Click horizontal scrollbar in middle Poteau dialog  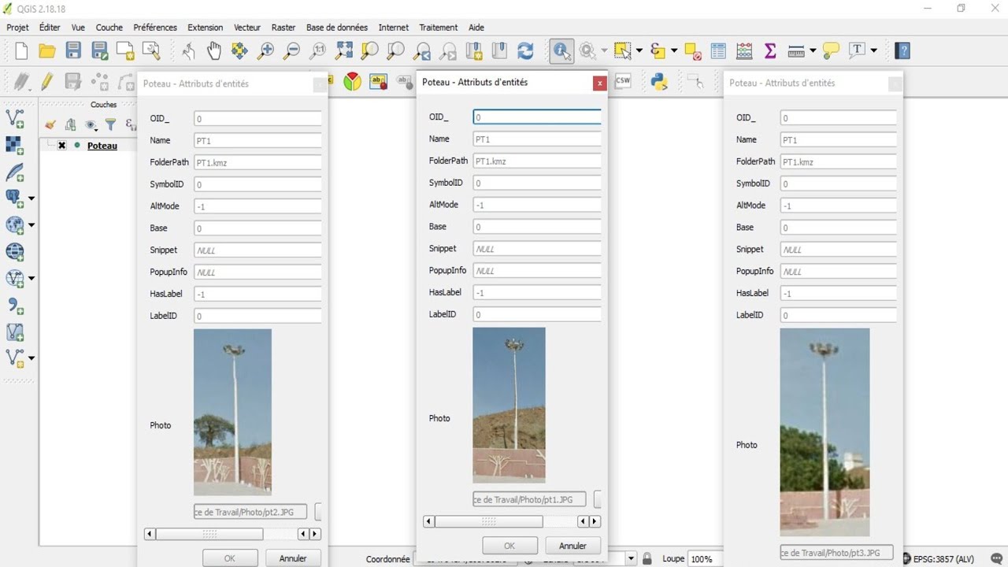click(512, 521)
